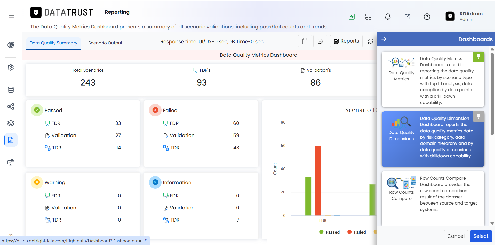Open the target icon in sidebar

click(x=11, y=45)
